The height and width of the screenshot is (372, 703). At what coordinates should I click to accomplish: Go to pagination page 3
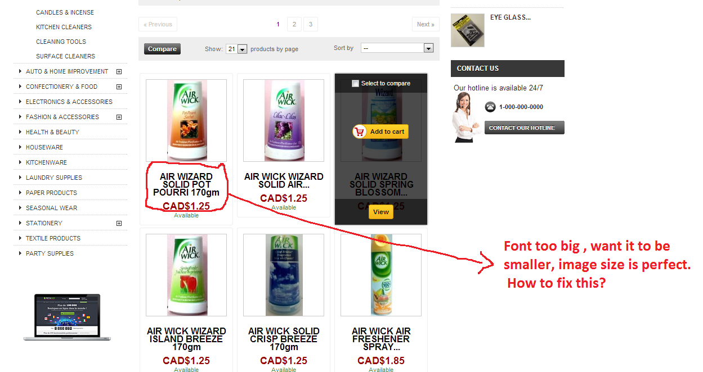(310, 24)
